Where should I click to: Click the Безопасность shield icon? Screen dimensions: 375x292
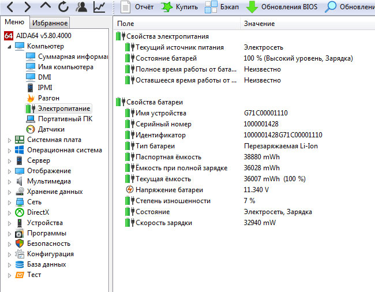20,244
